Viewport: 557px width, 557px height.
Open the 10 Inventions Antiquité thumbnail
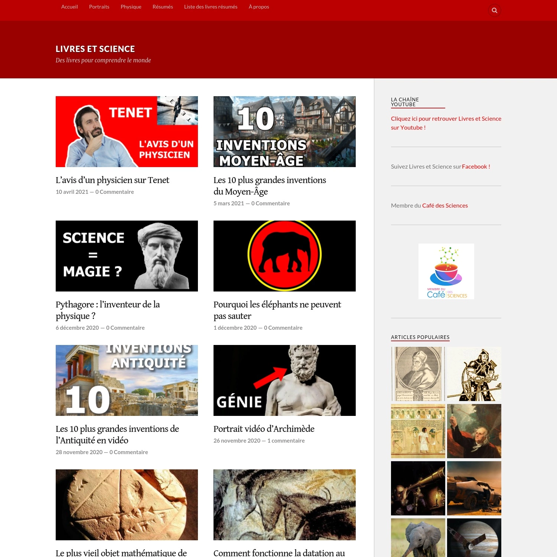(x=127, y=380)
